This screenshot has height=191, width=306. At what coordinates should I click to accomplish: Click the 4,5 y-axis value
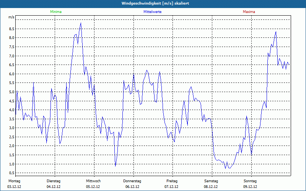tap(11, 101)
